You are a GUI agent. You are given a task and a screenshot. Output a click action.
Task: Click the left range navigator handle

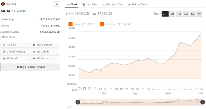click(78, 102)
